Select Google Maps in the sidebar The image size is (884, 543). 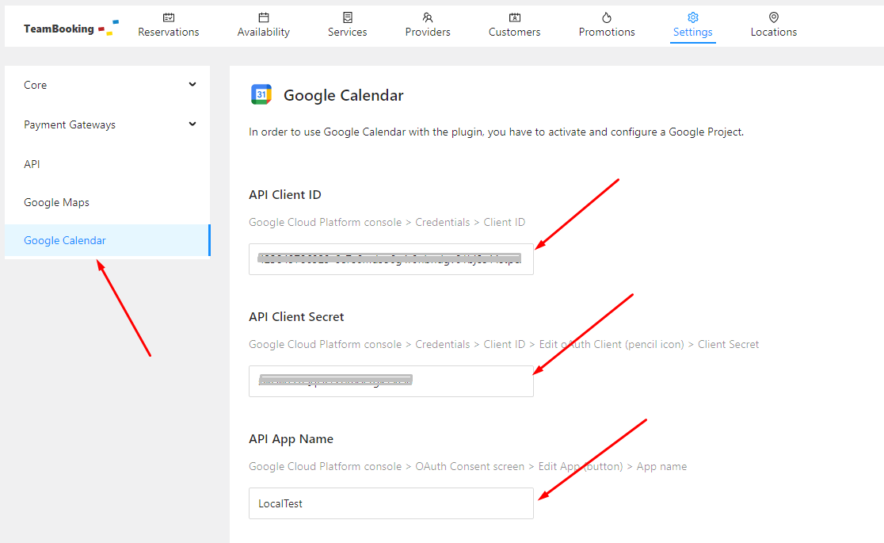[x=56, y=202]
